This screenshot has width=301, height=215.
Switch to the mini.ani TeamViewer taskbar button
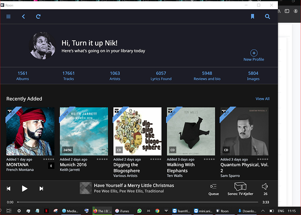pos(203,211)
